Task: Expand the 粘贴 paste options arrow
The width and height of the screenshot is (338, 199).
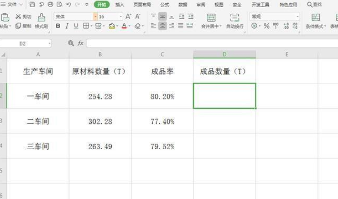Action: (10, 26)
